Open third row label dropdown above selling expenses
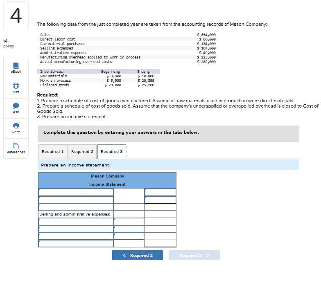The width and height of the screenshot is (321, 283). coord(76,207)
